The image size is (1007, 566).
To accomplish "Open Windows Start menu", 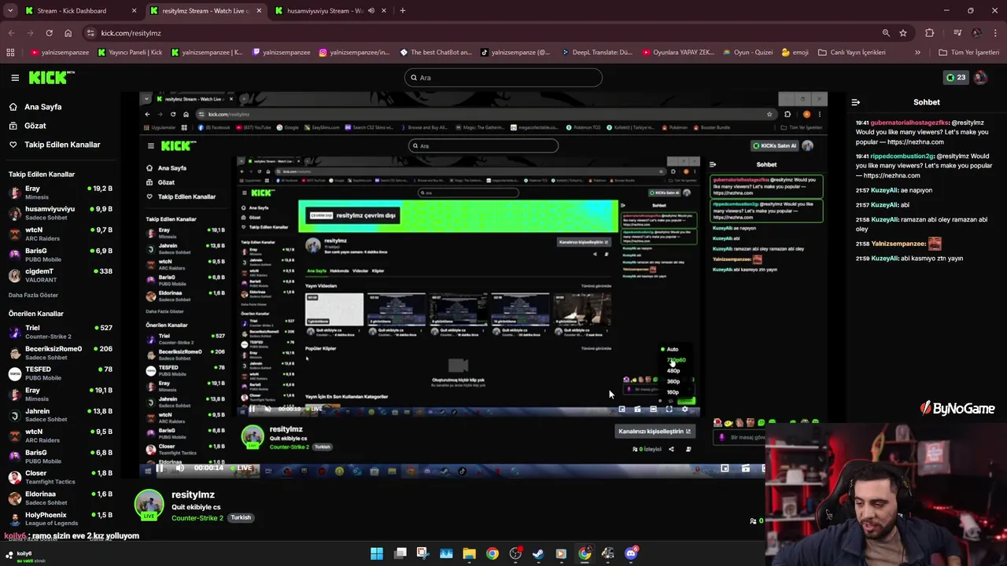I will pyautogui.click(x=377, y=553).
